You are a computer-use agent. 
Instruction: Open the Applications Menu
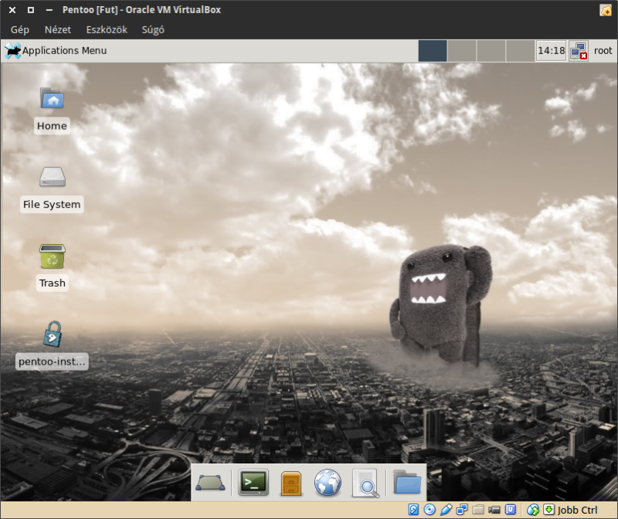coord(56,50)
